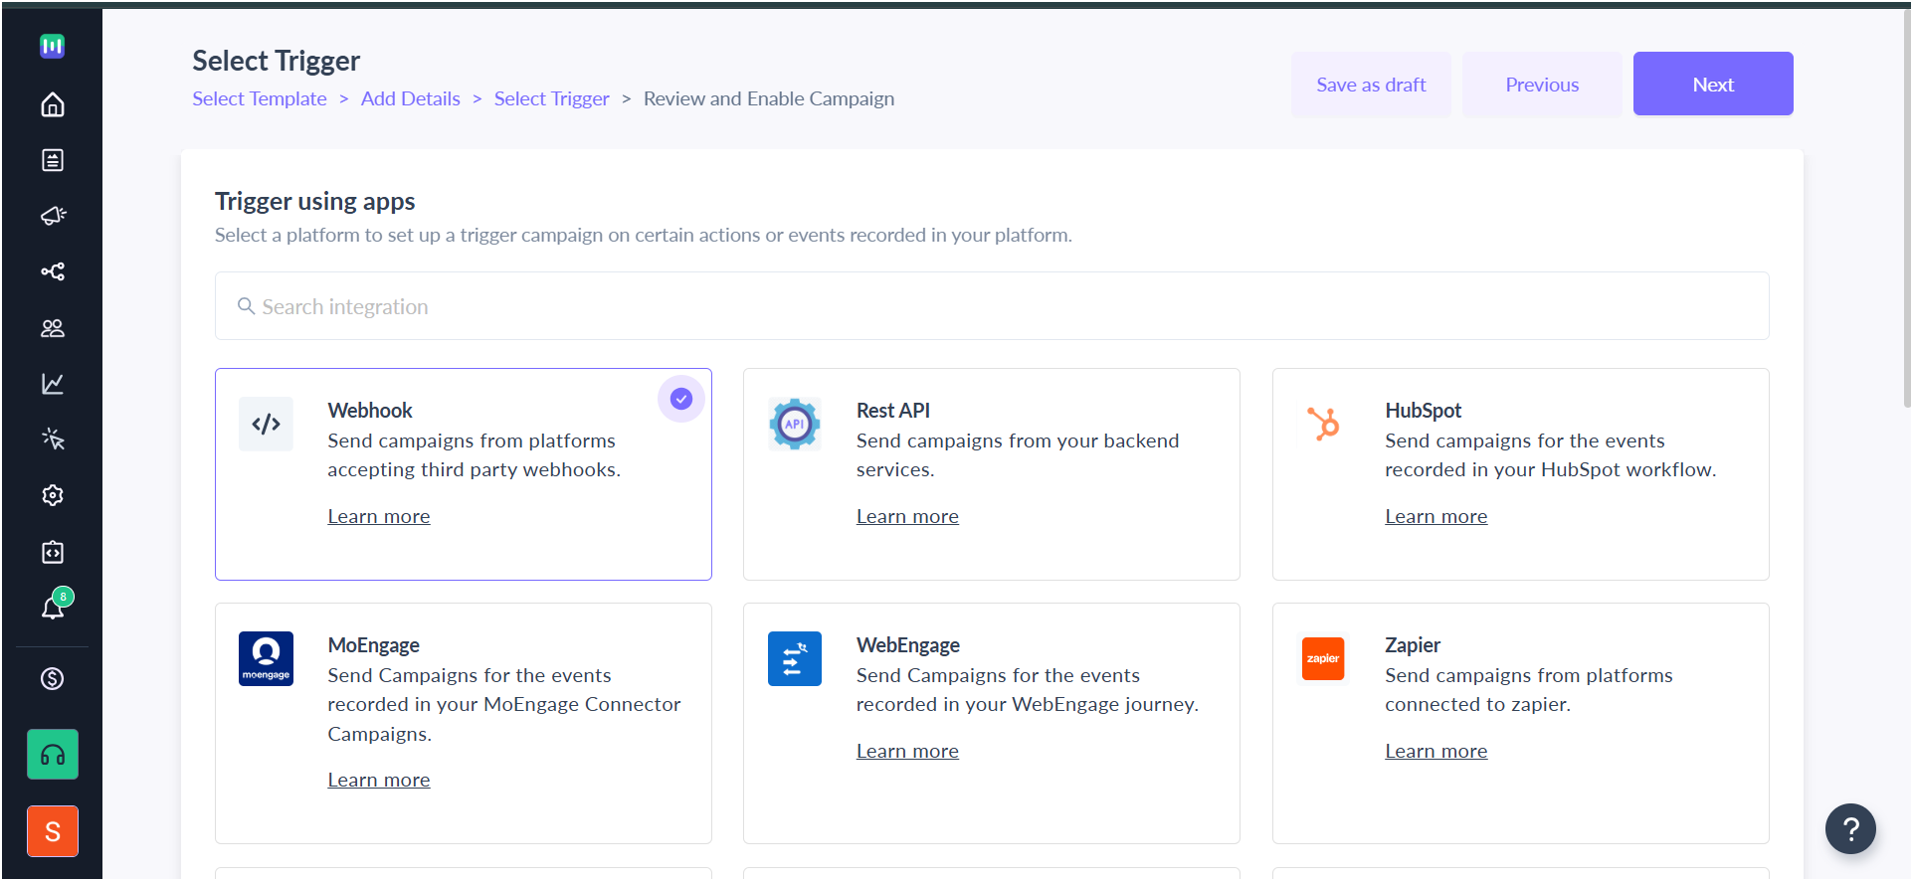
Task: Click 'Send campaigns from your backend' text
Action: pos(1018,440)
